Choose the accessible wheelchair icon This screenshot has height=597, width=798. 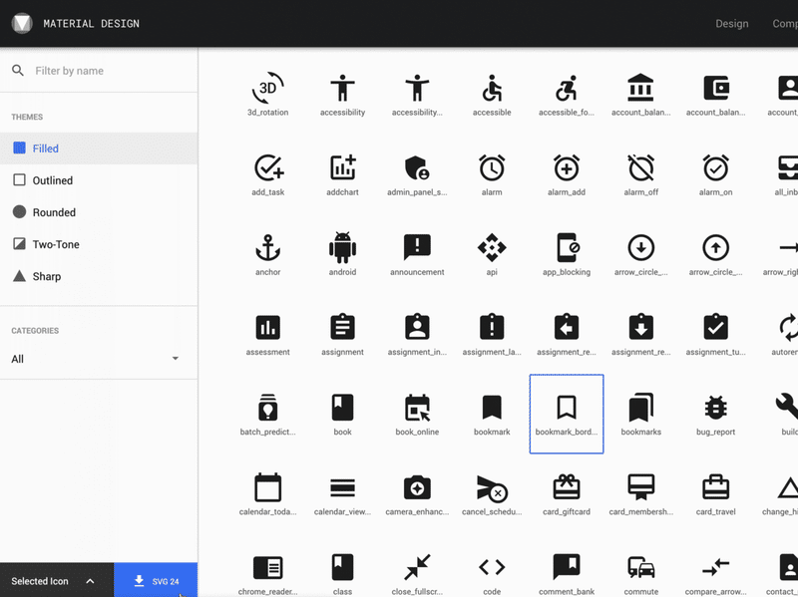[x=492, y=88]
